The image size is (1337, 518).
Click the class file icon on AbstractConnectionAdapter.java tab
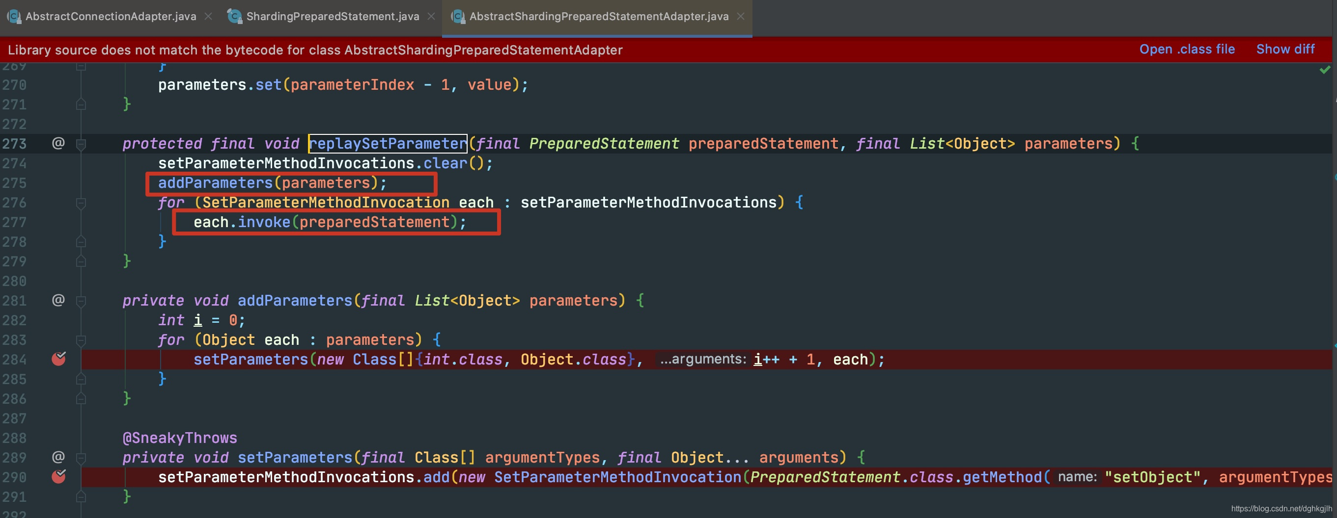[13, 17]
